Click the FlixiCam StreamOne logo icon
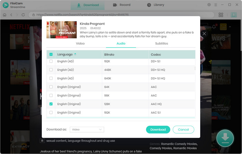This screenshot has height=154, width=242. tap(6, 5)
